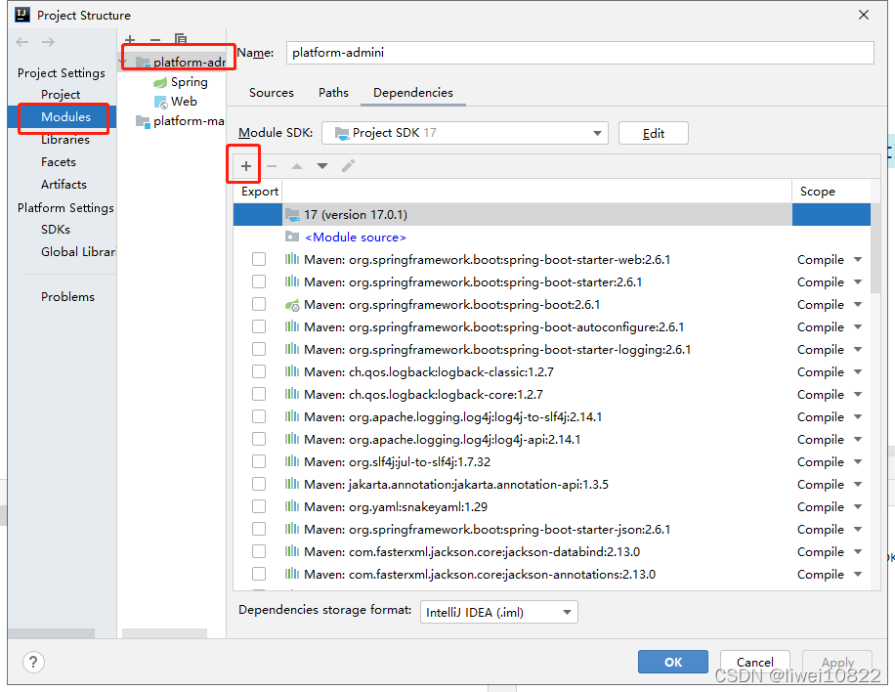The width and height of the screenshot is (895, 692).
Task: Open scope dropdown for spring-boot-starter-web:2.6.1
Action: pyautogui.click(x=858, y=259)
